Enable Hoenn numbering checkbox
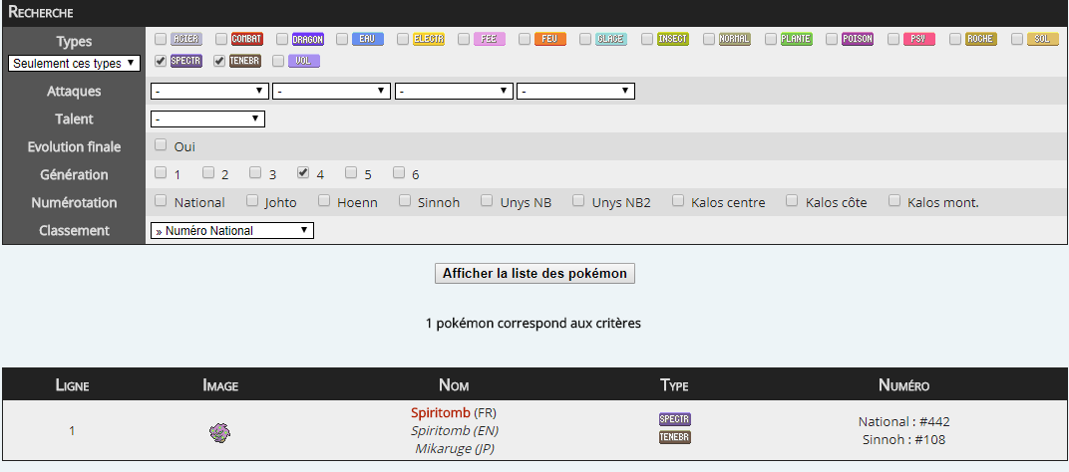This screenshot has height=472, width=1069. coord(324,200)
